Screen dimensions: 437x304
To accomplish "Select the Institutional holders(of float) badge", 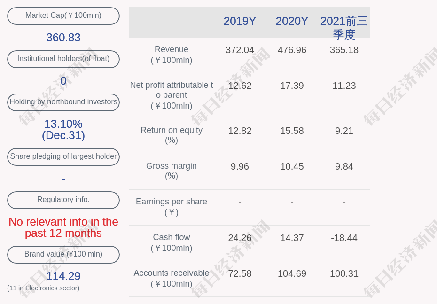I will tap(63, 59).
